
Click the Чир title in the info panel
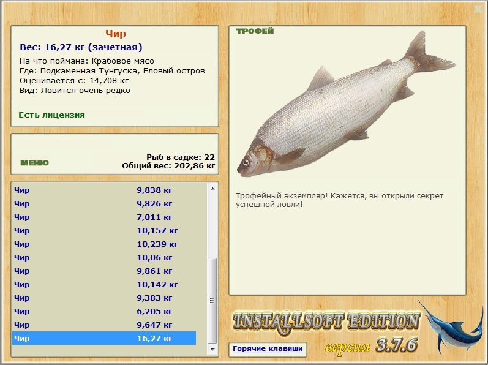(116, 34)
